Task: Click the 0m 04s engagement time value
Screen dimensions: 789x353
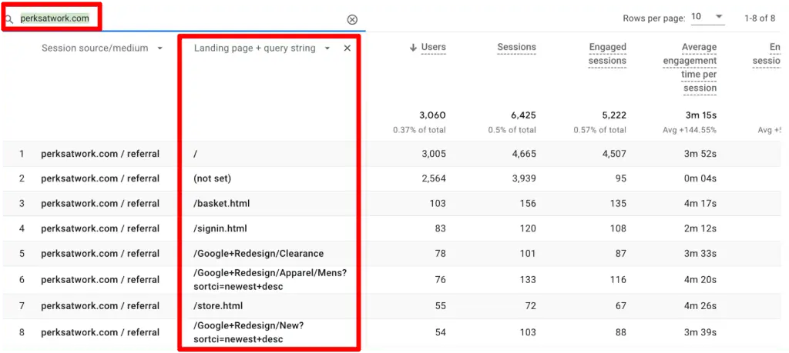Action: click(700, 178)
